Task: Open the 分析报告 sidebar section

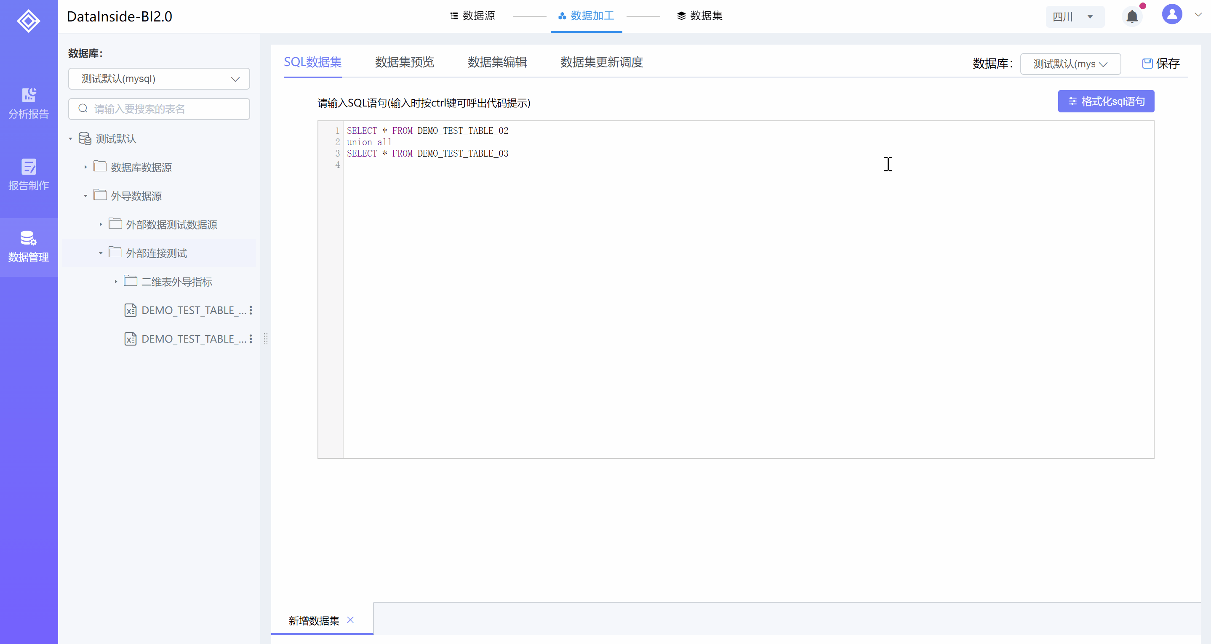Action: pos(29,103)
